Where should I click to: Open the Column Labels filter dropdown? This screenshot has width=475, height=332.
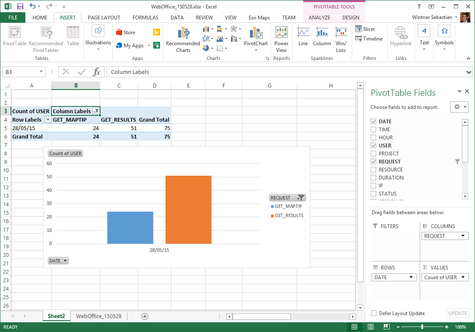96,111
